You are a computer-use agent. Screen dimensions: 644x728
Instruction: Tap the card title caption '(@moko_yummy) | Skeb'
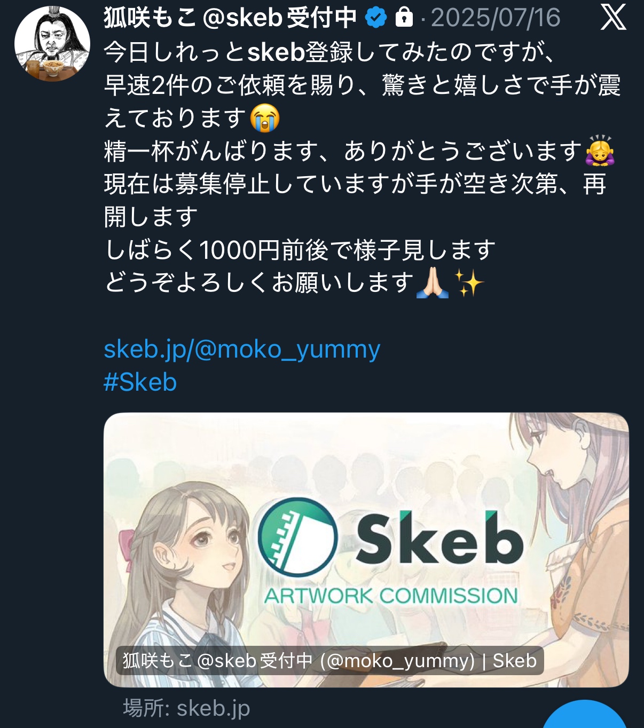(428, 661)
